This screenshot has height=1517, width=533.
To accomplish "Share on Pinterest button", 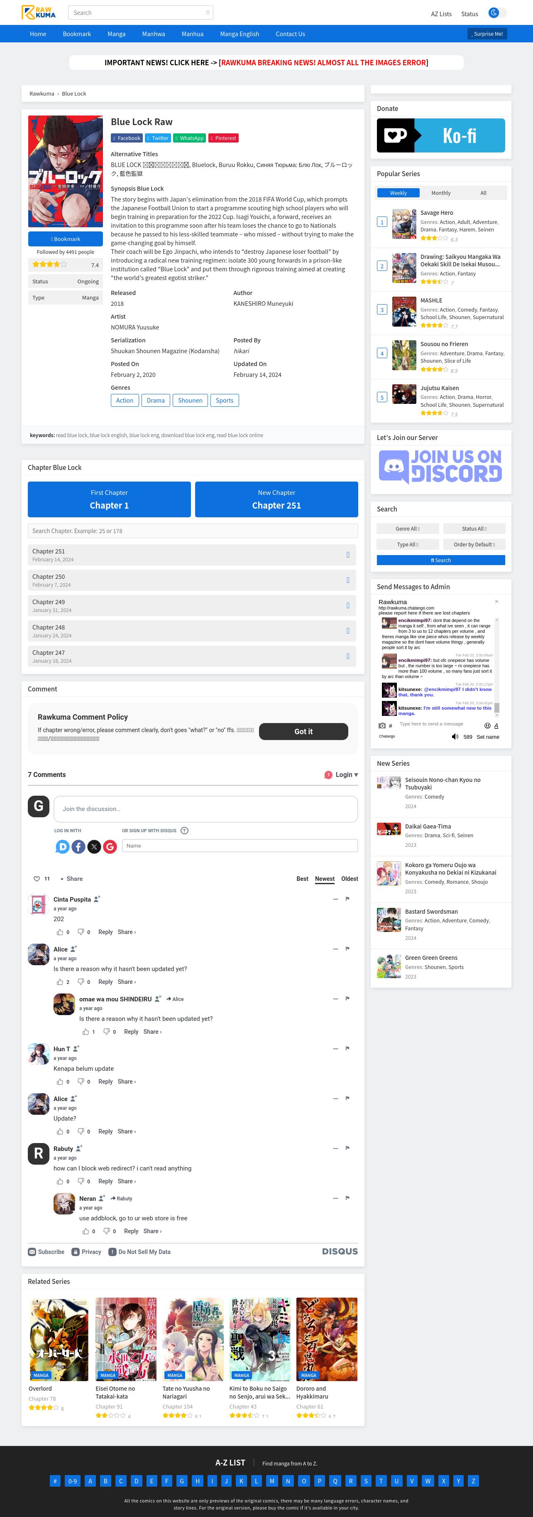I will pos(224,138).
